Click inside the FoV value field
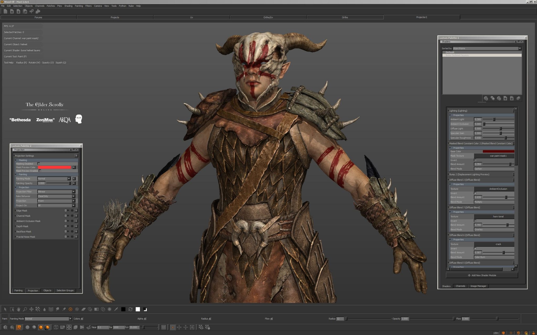 point(134,327)
